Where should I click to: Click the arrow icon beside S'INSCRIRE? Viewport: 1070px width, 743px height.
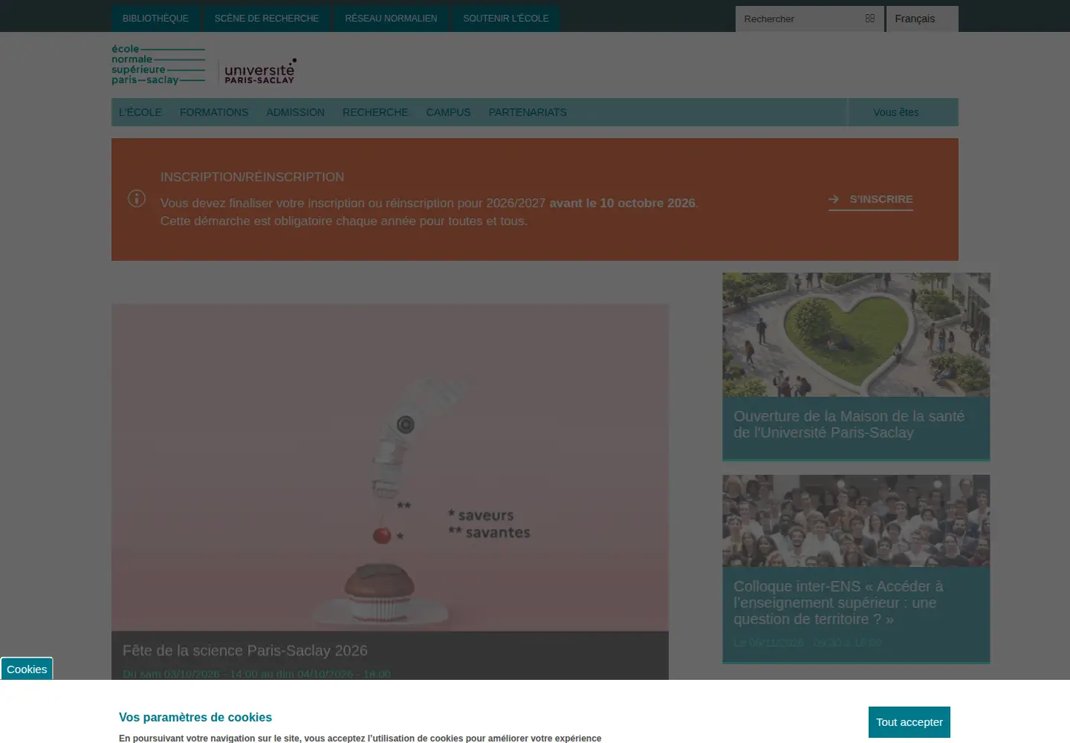point(834,199)
